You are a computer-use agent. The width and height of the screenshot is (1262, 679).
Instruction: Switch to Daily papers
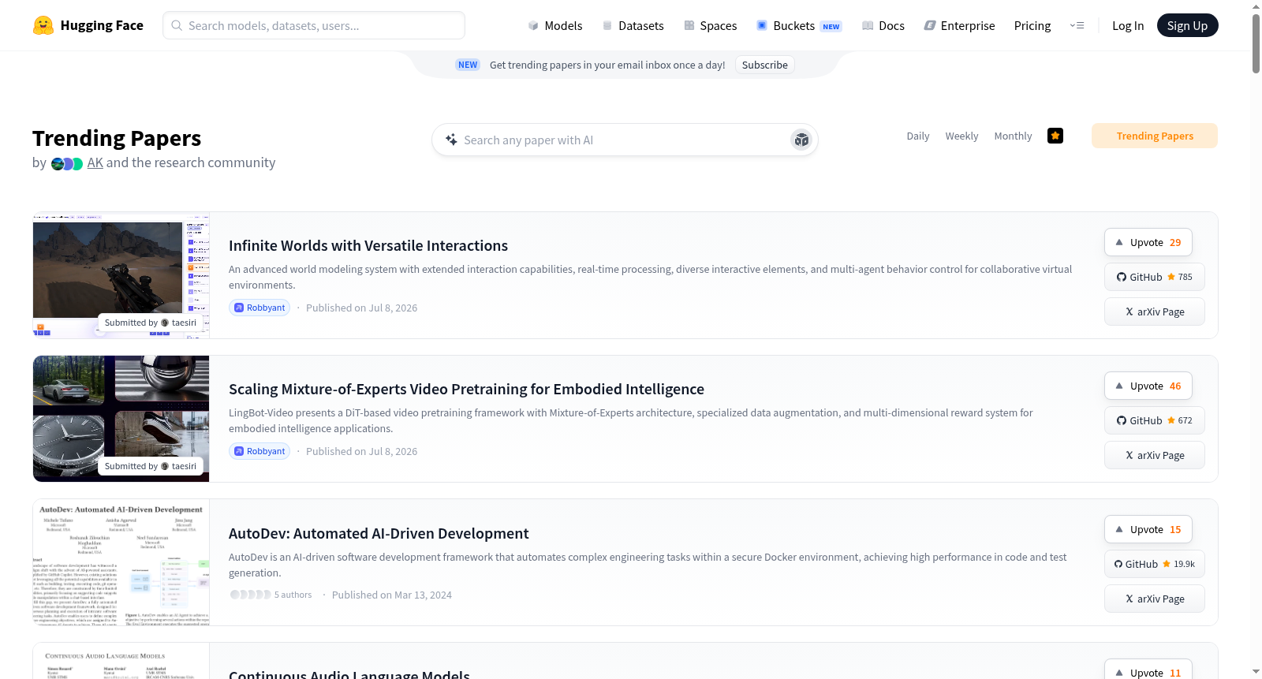tap(918, 136)
